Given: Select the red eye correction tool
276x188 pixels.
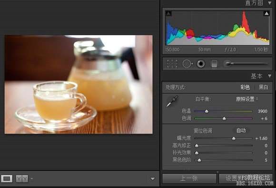Looking at the screenshot, I should click(x=201, y=64).
